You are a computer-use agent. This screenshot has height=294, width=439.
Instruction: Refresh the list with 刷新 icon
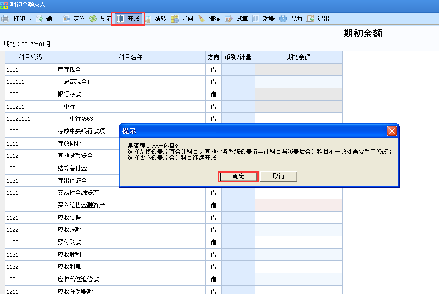click(93, 19)
